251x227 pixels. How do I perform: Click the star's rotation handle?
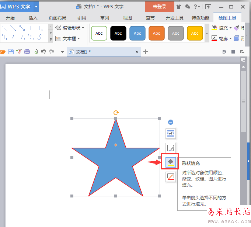point(116,113)
